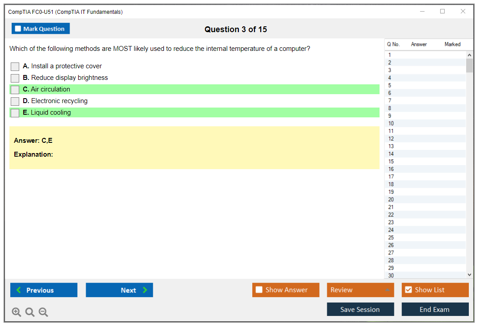The image size is (480, 328).
Task: Close the CompTIA exam window
Action: [x=463, y=12]
